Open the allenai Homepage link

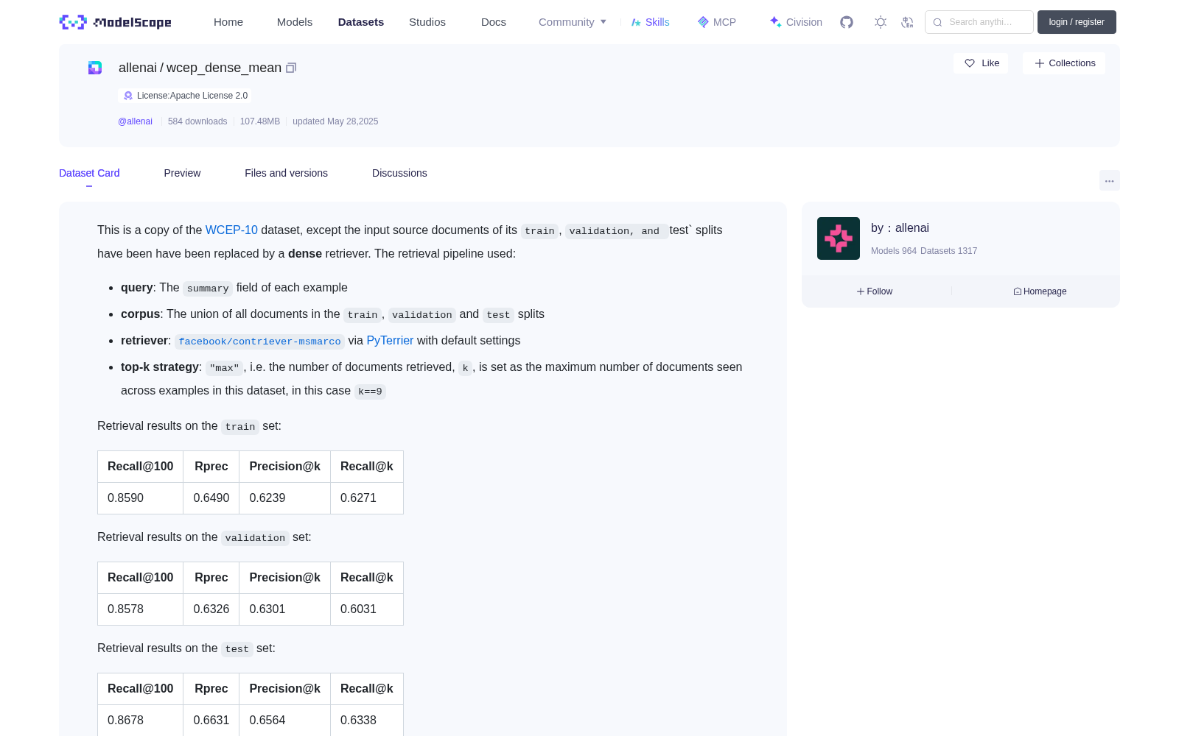pyautogui.click(x=1040, y=291)
